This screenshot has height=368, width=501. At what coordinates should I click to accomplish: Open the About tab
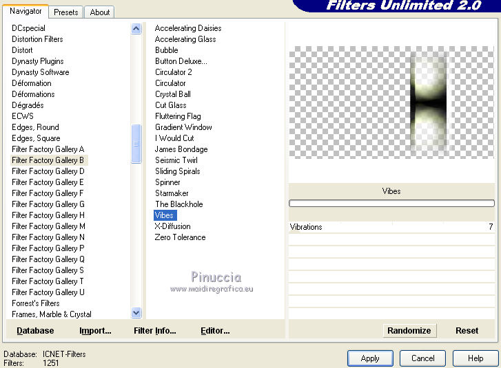coord(100,12)
